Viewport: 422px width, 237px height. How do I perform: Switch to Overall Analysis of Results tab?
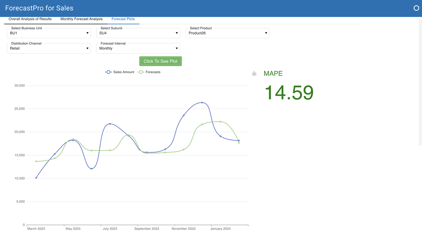click(30, 19)
